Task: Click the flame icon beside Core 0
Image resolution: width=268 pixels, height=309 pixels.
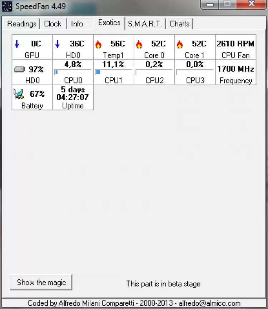Action: click(x=139, y=44)
